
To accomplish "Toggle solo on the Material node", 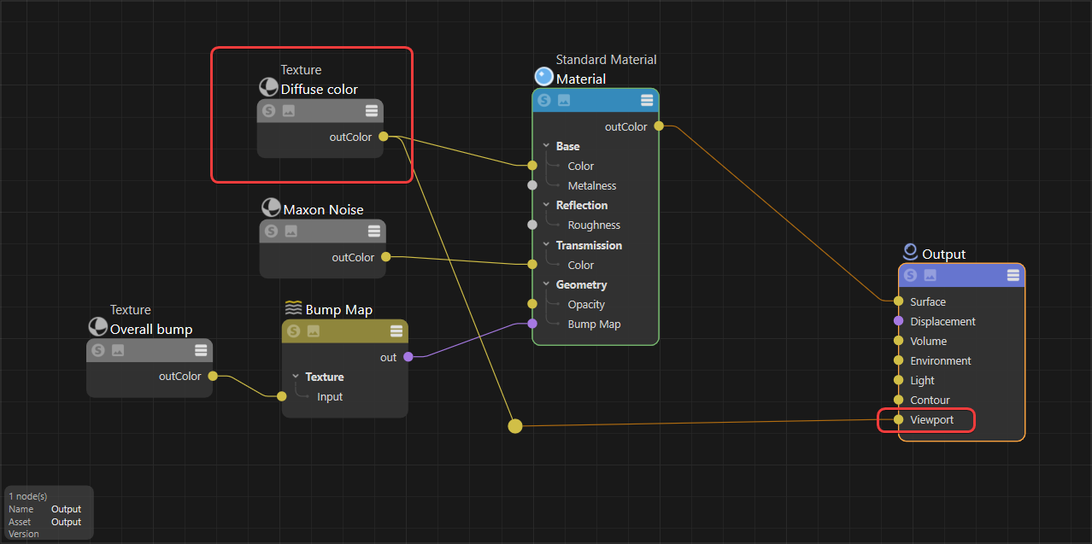I will point(544,101).
